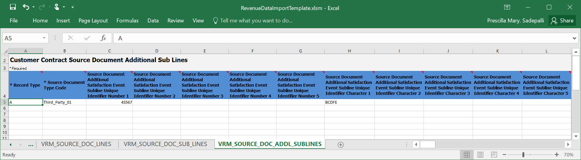Switch to the Home ribbon tab
The height and width of the screenshot is (160, 581).
click(40, 21)
